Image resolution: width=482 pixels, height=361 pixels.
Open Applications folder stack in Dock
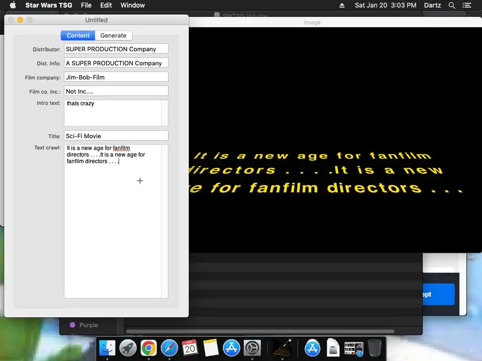[x=313, y=348]
